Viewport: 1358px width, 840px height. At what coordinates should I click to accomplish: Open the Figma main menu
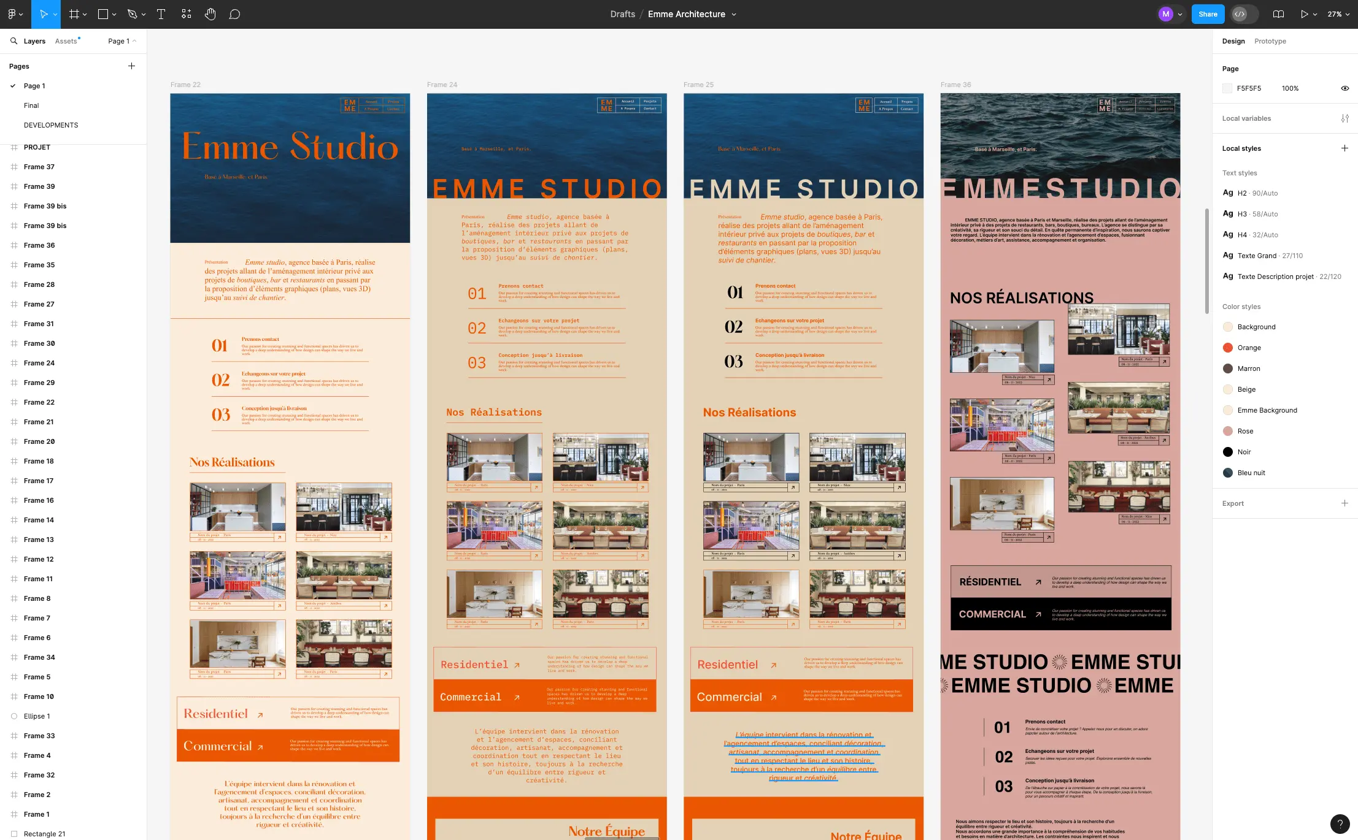pyautogui.click(x=12, y=14)
